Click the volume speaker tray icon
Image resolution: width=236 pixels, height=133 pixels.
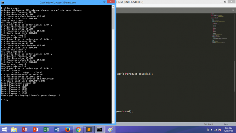[x=211, y=130]
